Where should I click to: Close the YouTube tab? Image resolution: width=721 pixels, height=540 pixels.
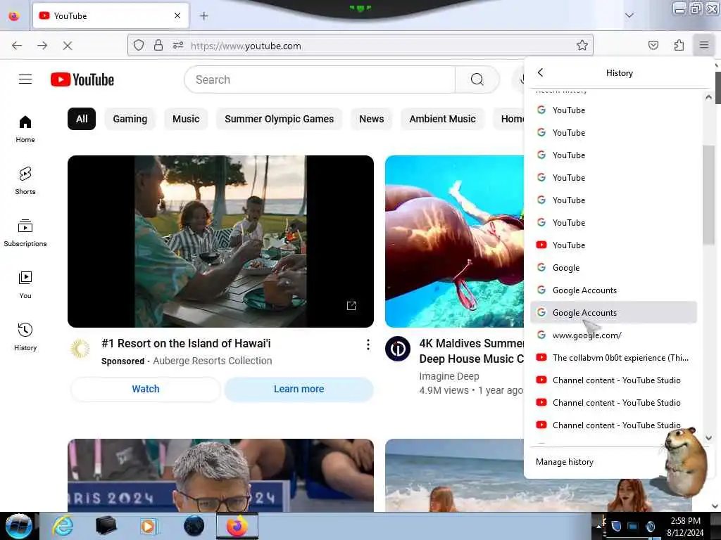coord(177,15)
